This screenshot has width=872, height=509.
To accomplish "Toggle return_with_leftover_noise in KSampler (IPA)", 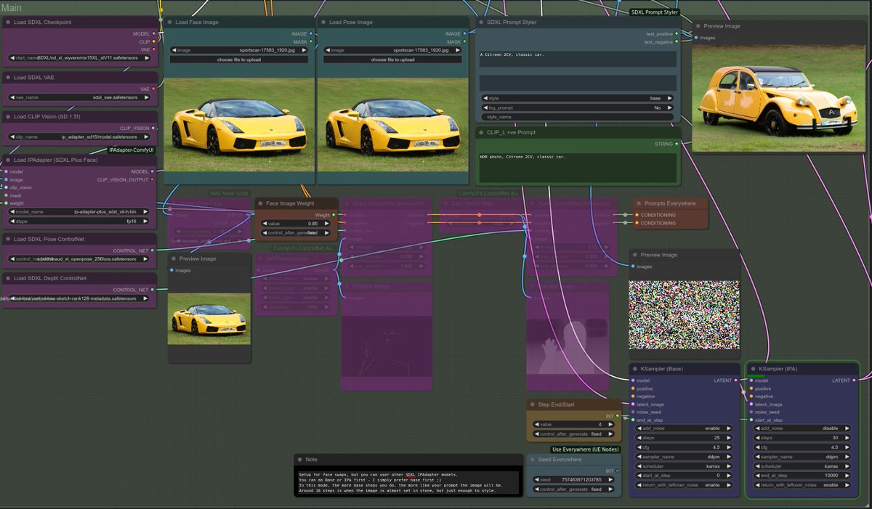I will tap(802, 485).
